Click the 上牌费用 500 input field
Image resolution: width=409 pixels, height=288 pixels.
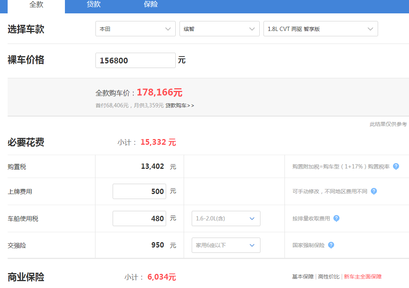(x=139, y=191)
